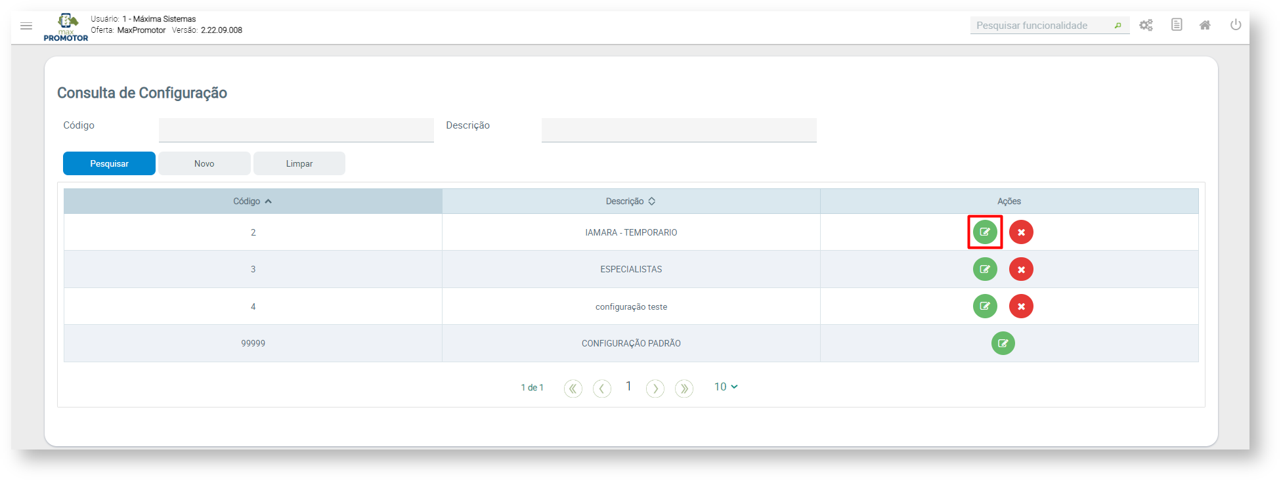1281x481 pixels.
Task: Click the power logout icon
Action: 1236,25
